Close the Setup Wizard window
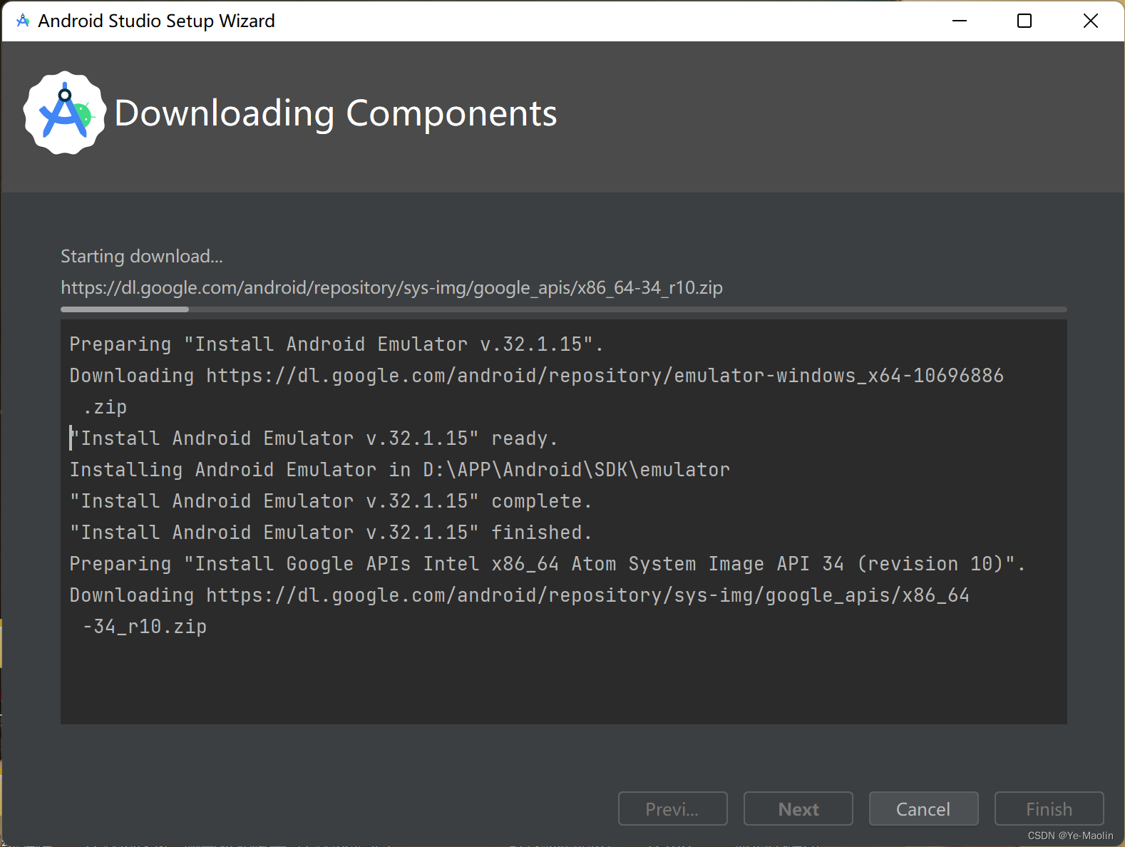Screen dimensions: 1125x847 (x=1090, y=21)
